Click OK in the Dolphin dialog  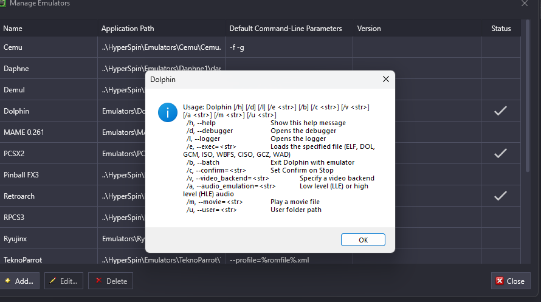363,240
